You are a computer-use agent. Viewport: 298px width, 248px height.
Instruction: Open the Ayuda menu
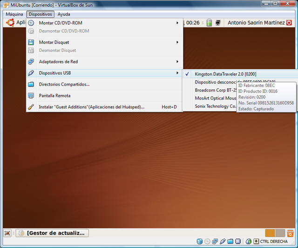point(64,14)
